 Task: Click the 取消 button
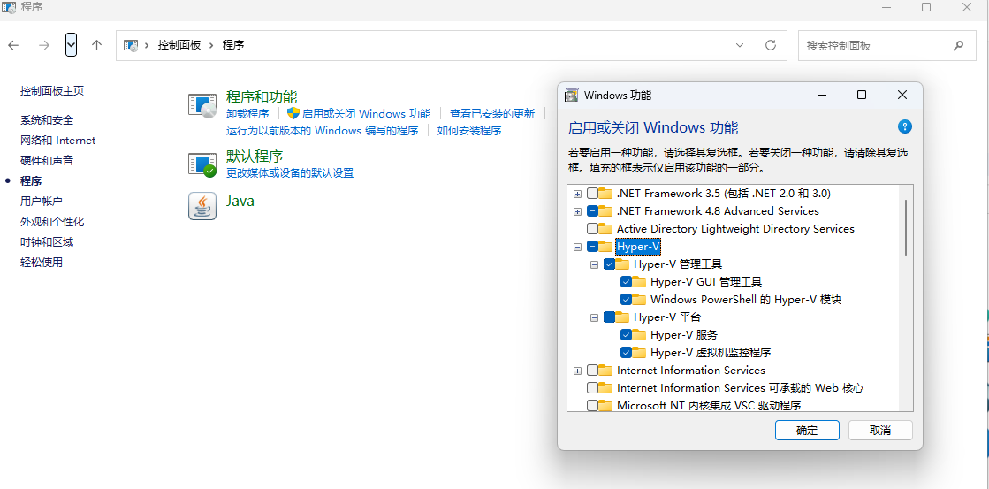(880, 431)
